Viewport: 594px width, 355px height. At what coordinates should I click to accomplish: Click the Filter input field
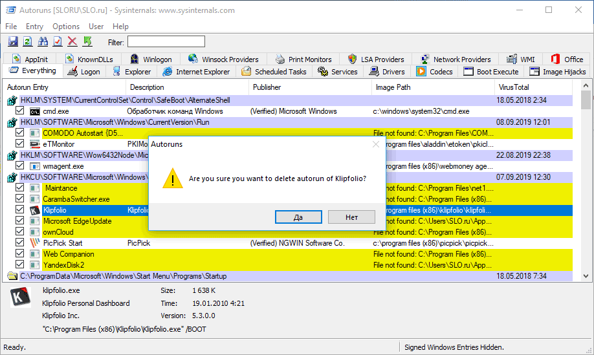click(x=166, y=41)
